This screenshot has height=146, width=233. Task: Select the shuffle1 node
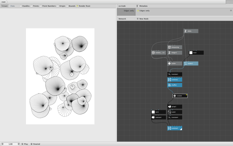point(175,85)
